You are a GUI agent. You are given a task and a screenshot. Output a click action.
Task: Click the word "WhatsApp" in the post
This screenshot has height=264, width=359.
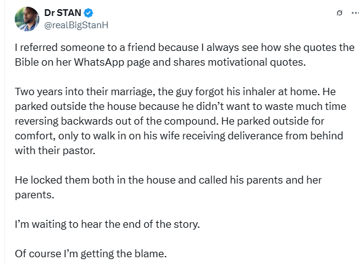tap(99, 62)
